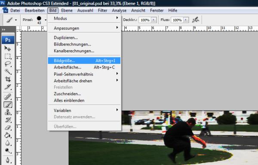Choose Duplizieren... from Bild menu
The image size is (258, 165).
tap(84, 38)
